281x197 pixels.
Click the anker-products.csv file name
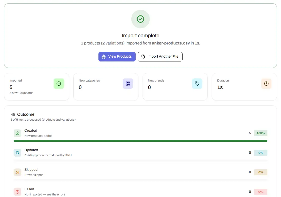[171, 43]
